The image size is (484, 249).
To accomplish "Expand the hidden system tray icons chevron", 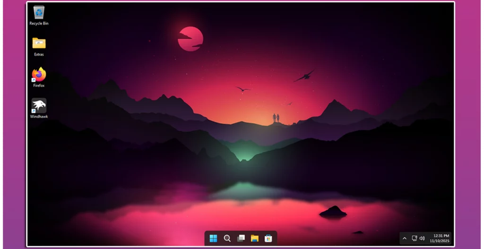I will (x=405, y=238).
